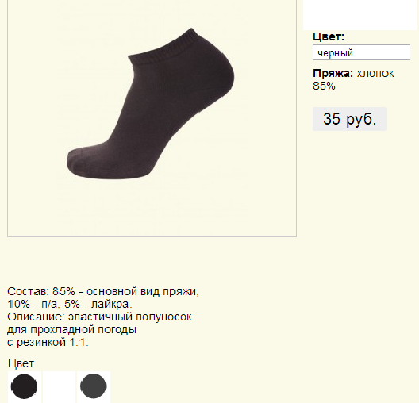Select the black color swatch
419x403 pixels.
pyautogui.click(x=25, y=386)
